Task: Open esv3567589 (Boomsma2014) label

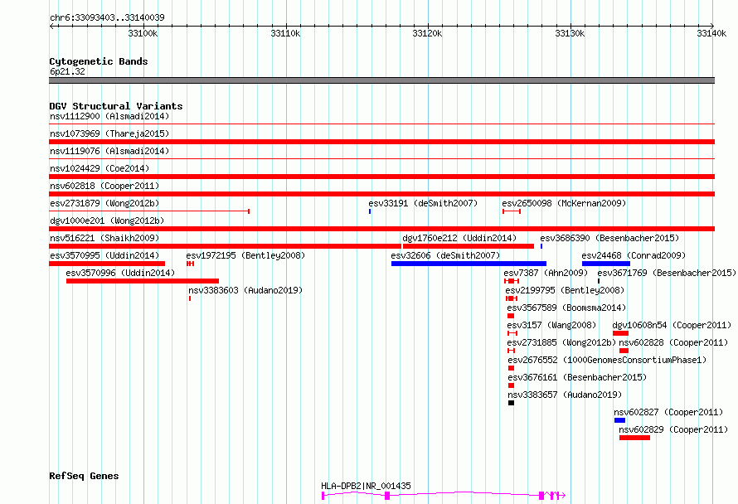Action: coord(566,308)
